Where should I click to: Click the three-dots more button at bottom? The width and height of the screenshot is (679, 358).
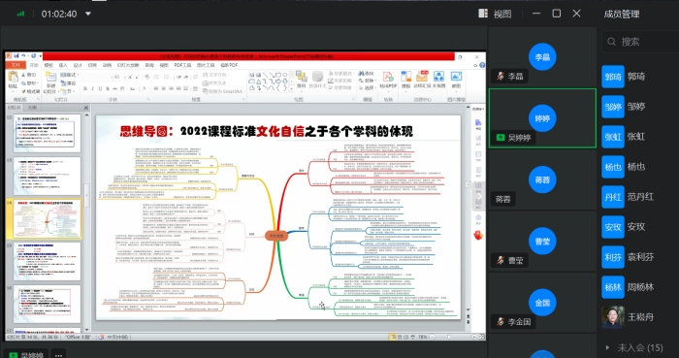point(58,355)
